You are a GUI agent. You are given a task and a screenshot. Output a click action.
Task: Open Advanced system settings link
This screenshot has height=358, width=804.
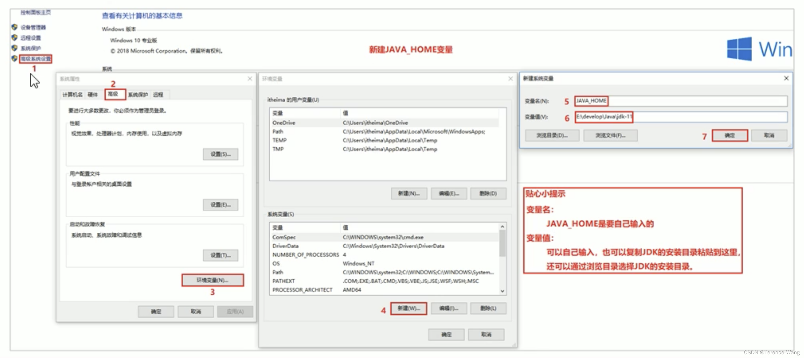point(36,59)
